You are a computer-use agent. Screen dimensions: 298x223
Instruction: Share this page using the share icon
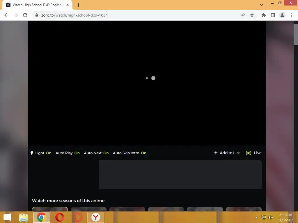click(242, 15)
